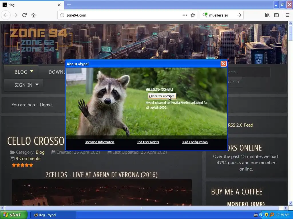Open the hamburger application menu
Screen dimensions: 293x219
click(x=287, y=15)
